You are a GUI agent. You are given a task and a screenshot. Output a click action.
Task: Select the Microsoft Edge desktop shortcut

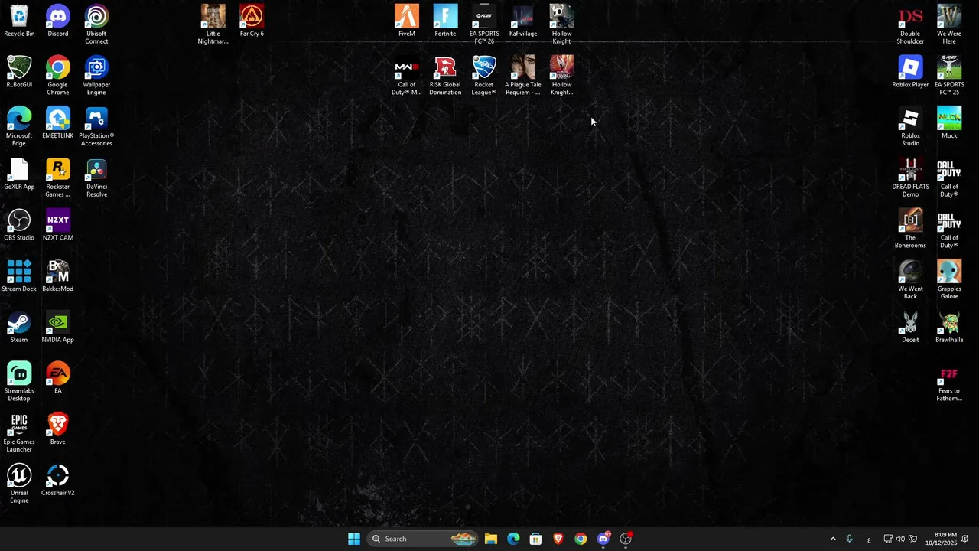tap(19, 127)
